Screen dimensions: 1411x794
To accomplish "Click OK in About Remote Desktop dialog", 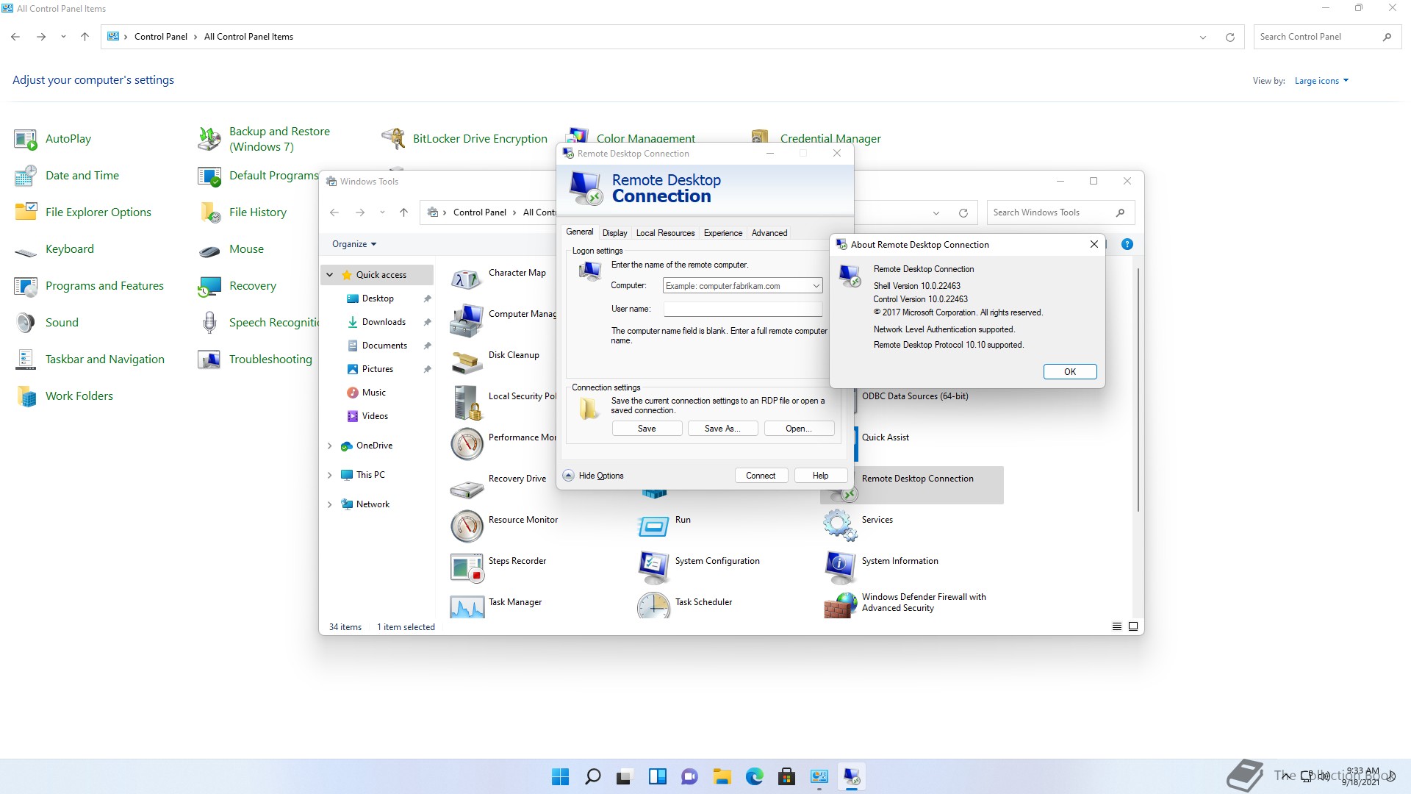I will (1070, 372).
